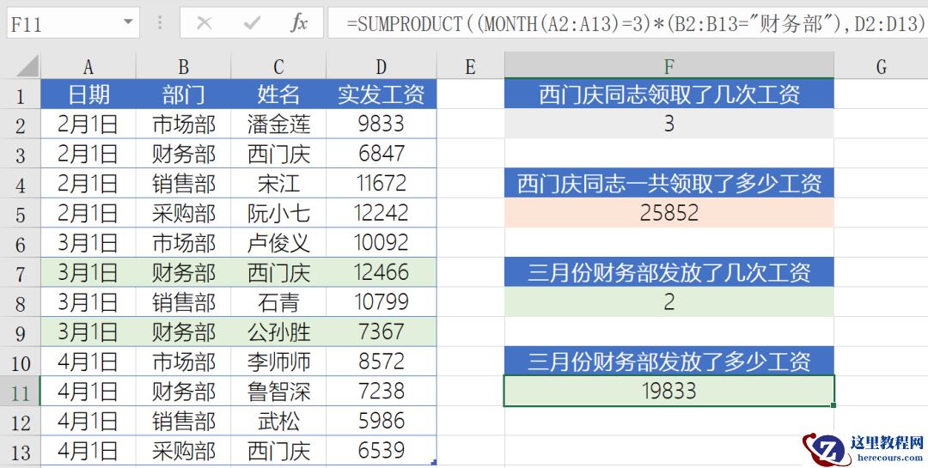The height and width of the screenshot is (468, 928).
Task: Select cell with name 公孙胜
Action: click(278, 332)
